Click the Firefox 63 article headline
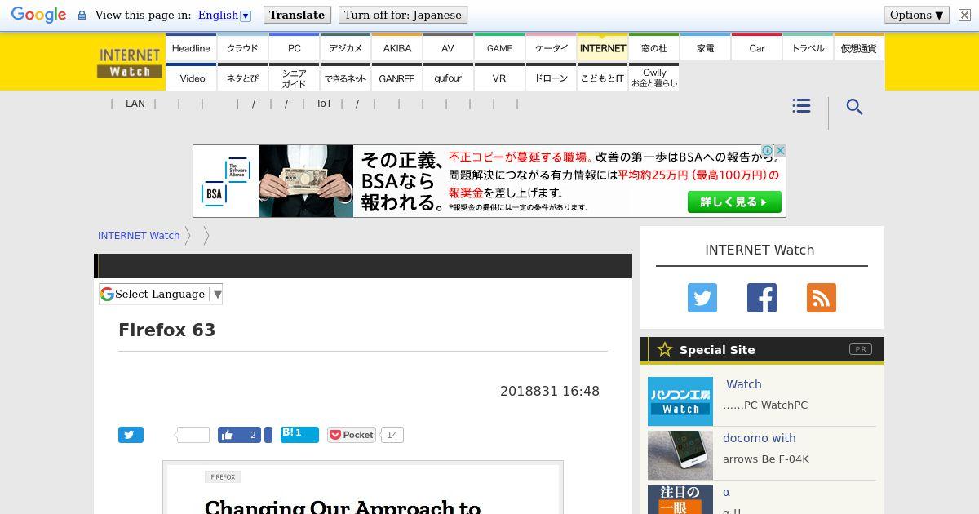 point(167,330)
